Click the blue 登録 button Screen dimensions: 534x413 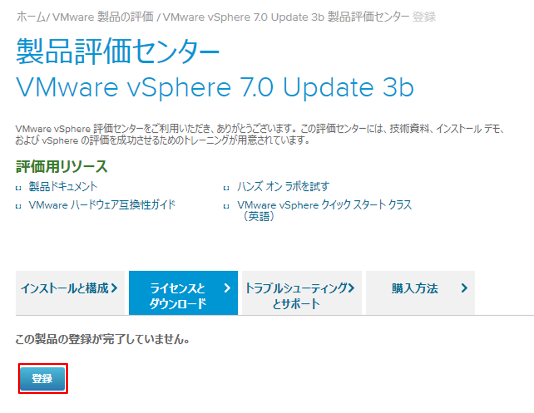pyautogui.click(x=42, y=378)
